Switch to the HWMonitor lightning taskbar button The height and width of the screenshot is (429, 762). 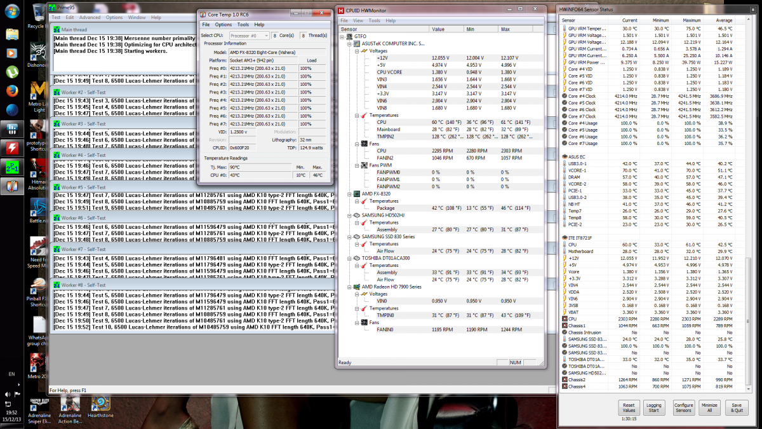(x=11, y=149)
